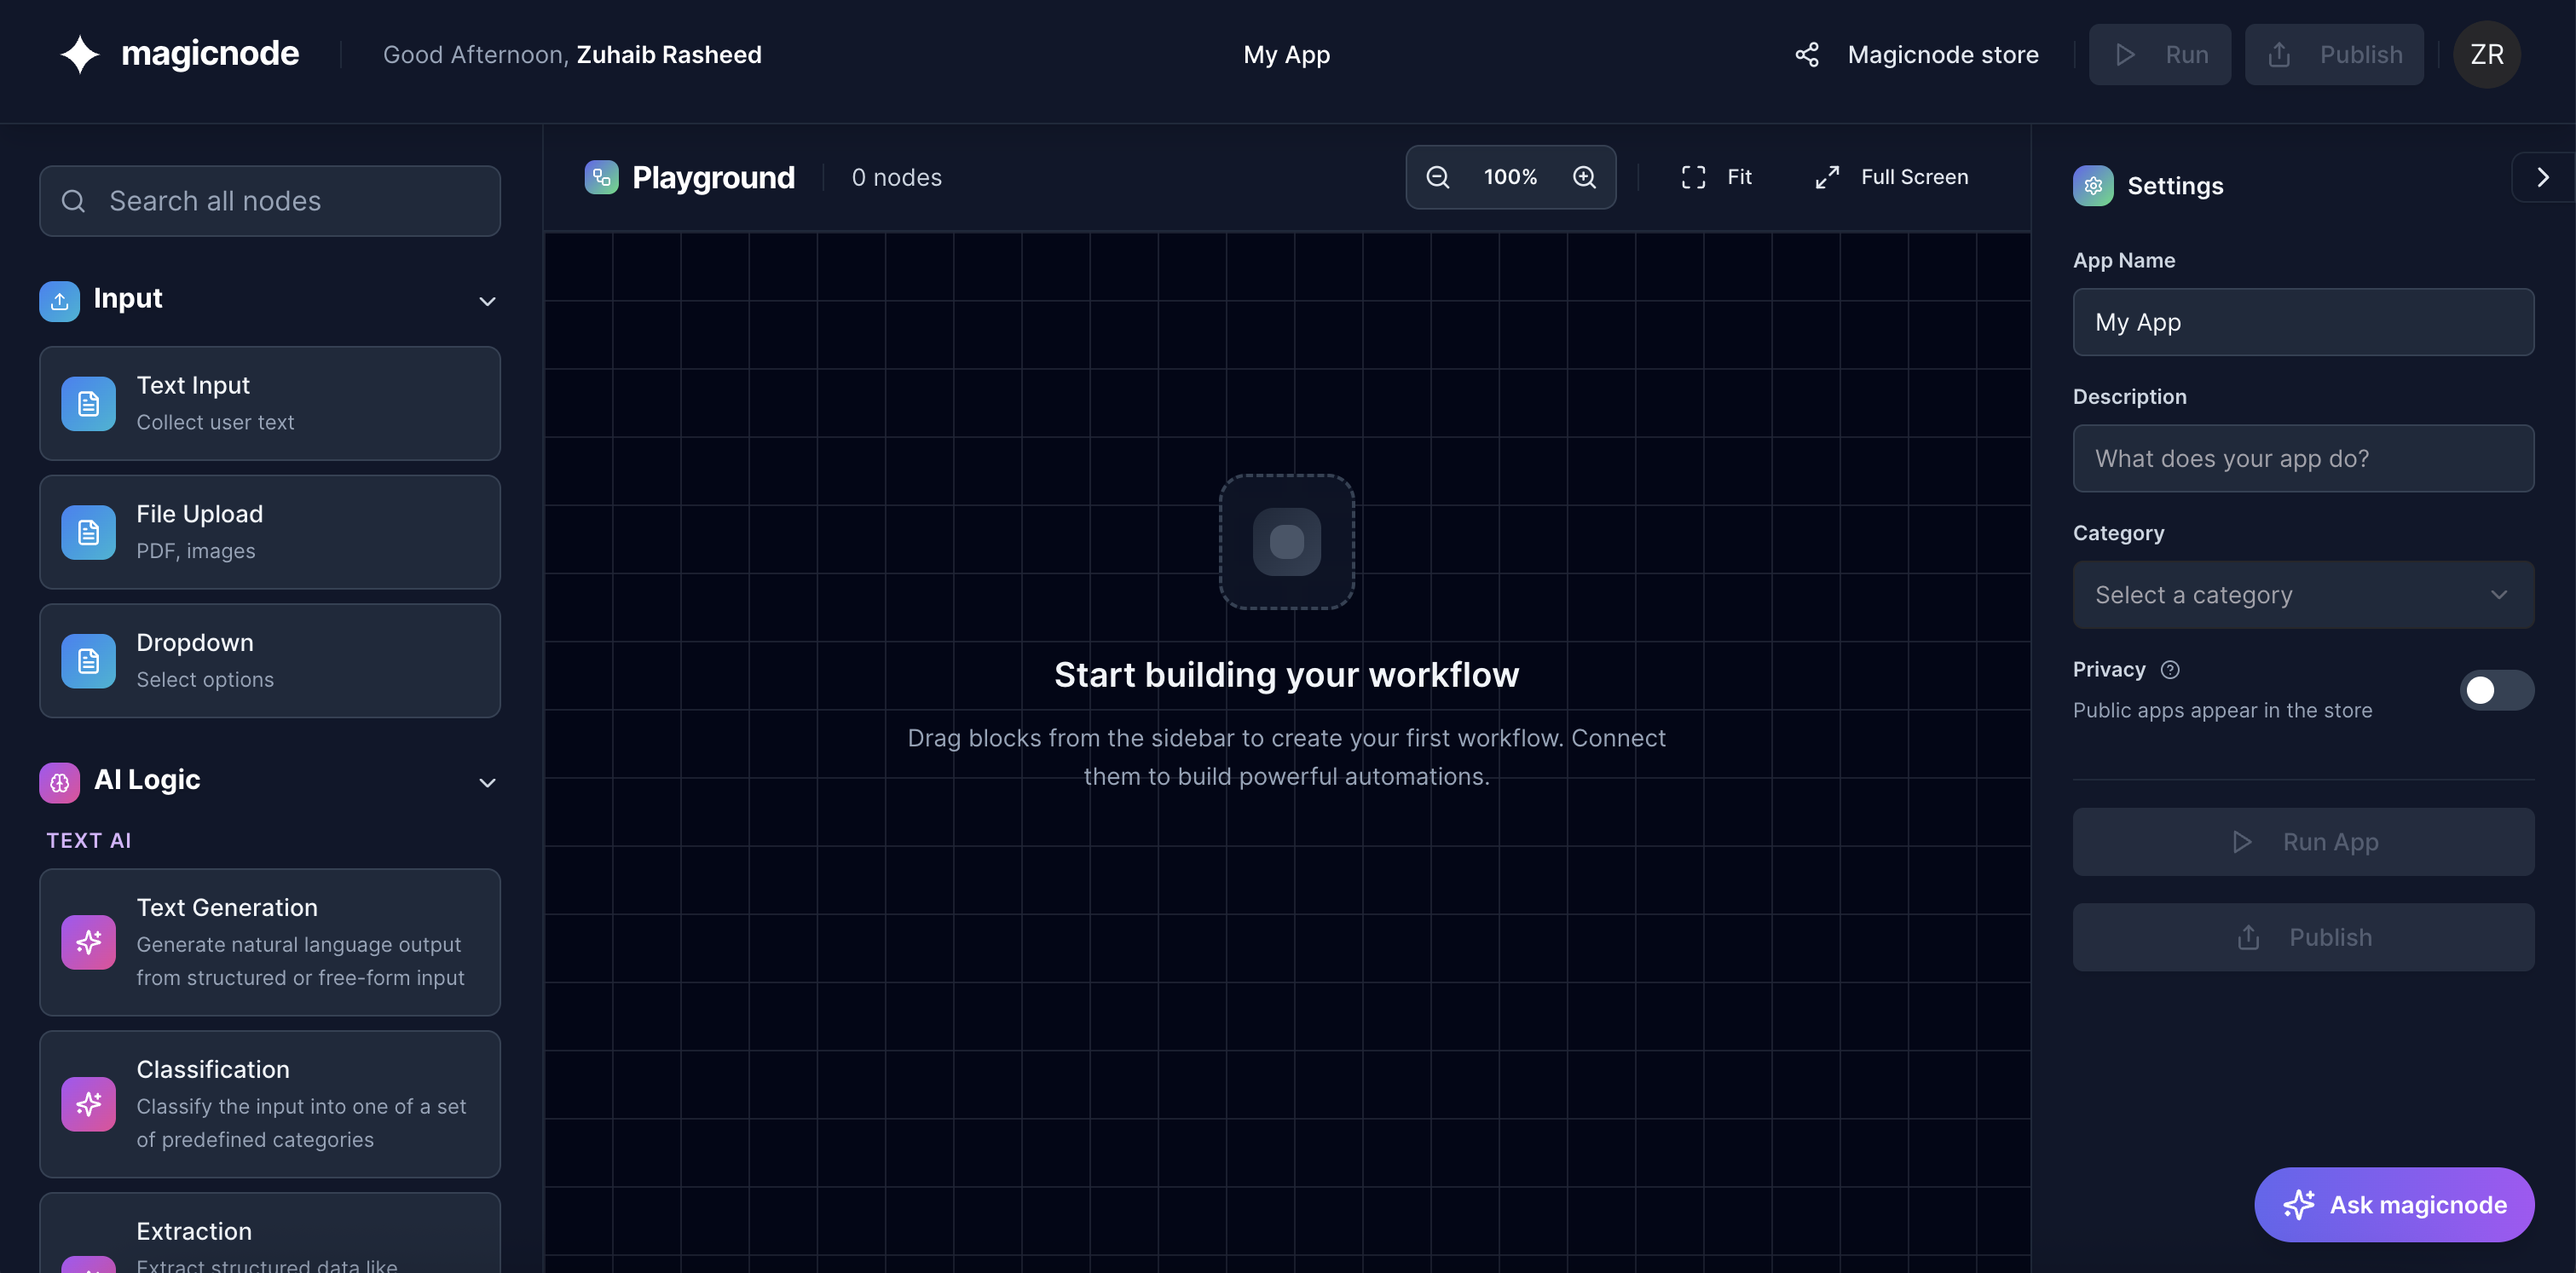Image resolution: width=2576 pixels, height=1273 pixels.
Task: Select the Text Generation node card
Action: tap(270, 942)
